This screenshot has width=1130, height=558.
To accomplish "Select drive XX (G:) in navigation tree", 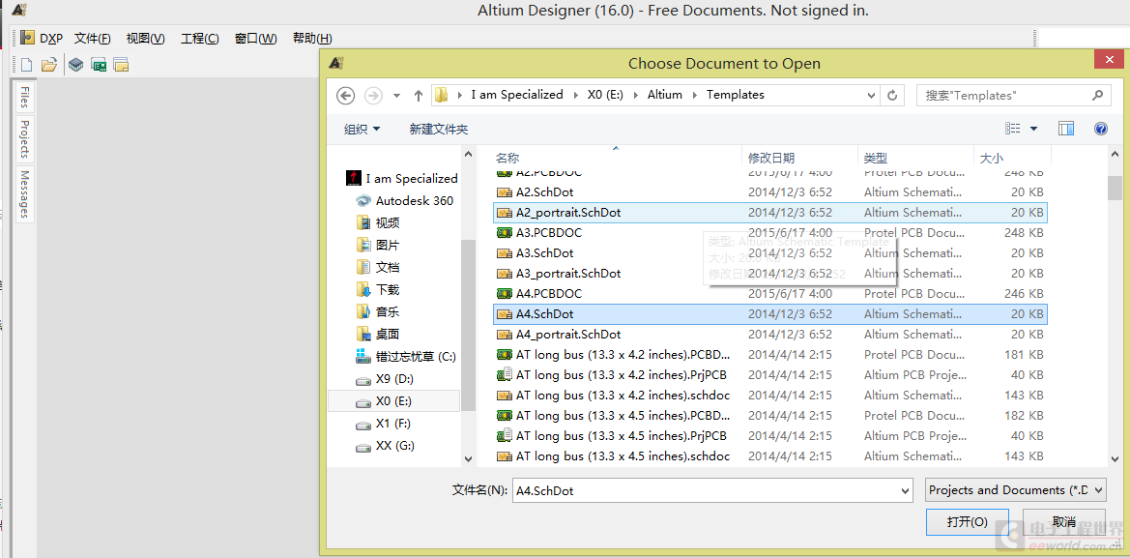I will (x=386, y=446).
